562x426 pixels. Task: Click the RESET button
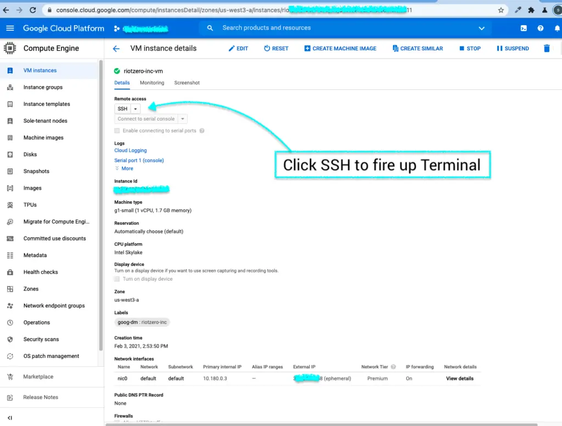pos(276,49)
